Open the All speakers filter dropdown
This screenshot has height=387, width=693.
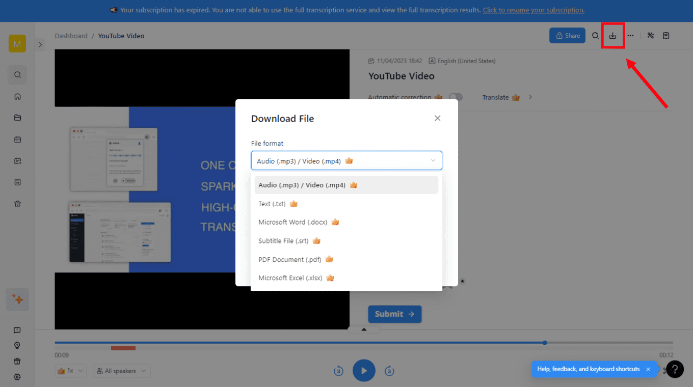[121, 371]
